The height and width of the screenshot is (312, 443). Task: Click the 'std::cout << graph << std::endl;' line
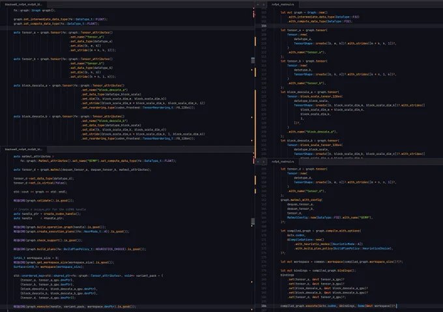coord(40,192)
